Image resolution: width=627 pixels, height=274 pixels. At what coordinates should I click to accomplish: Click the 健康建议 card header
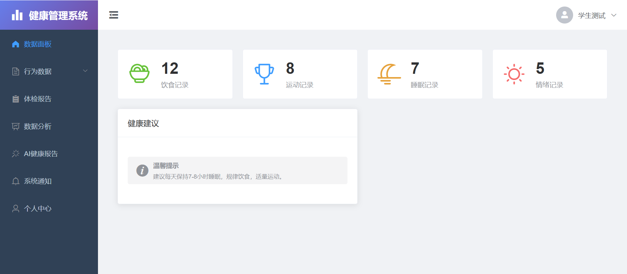(237, 123)
